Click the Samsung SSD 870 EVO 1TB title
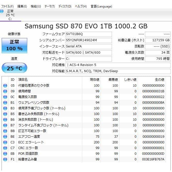The image size is (172, 172). [86, 26]
